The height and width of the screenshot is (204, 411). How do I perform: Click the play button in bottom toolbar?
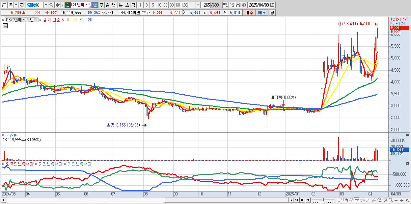291,200
